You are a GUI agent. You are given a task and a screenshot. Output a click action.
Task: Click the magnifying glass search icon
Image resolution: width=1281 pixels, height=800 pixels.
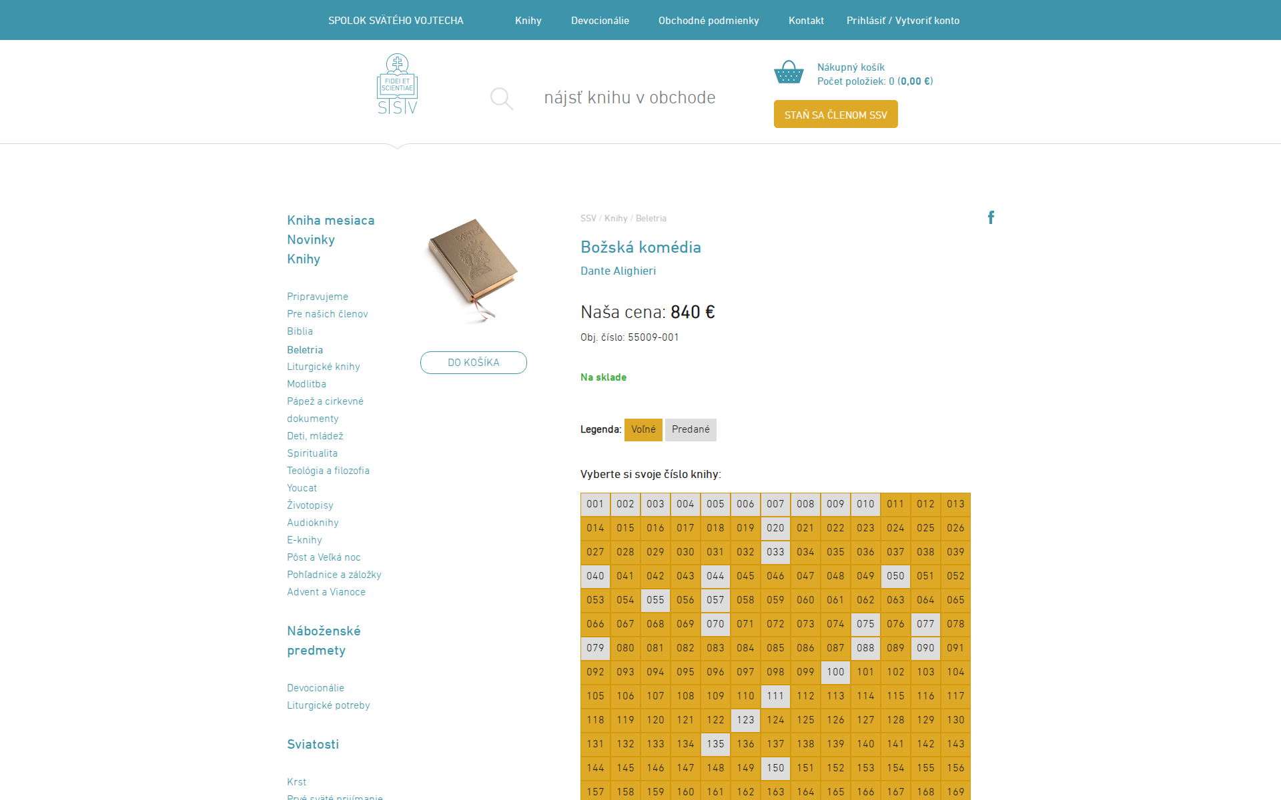pyautogui.click(x=501, y=99)
